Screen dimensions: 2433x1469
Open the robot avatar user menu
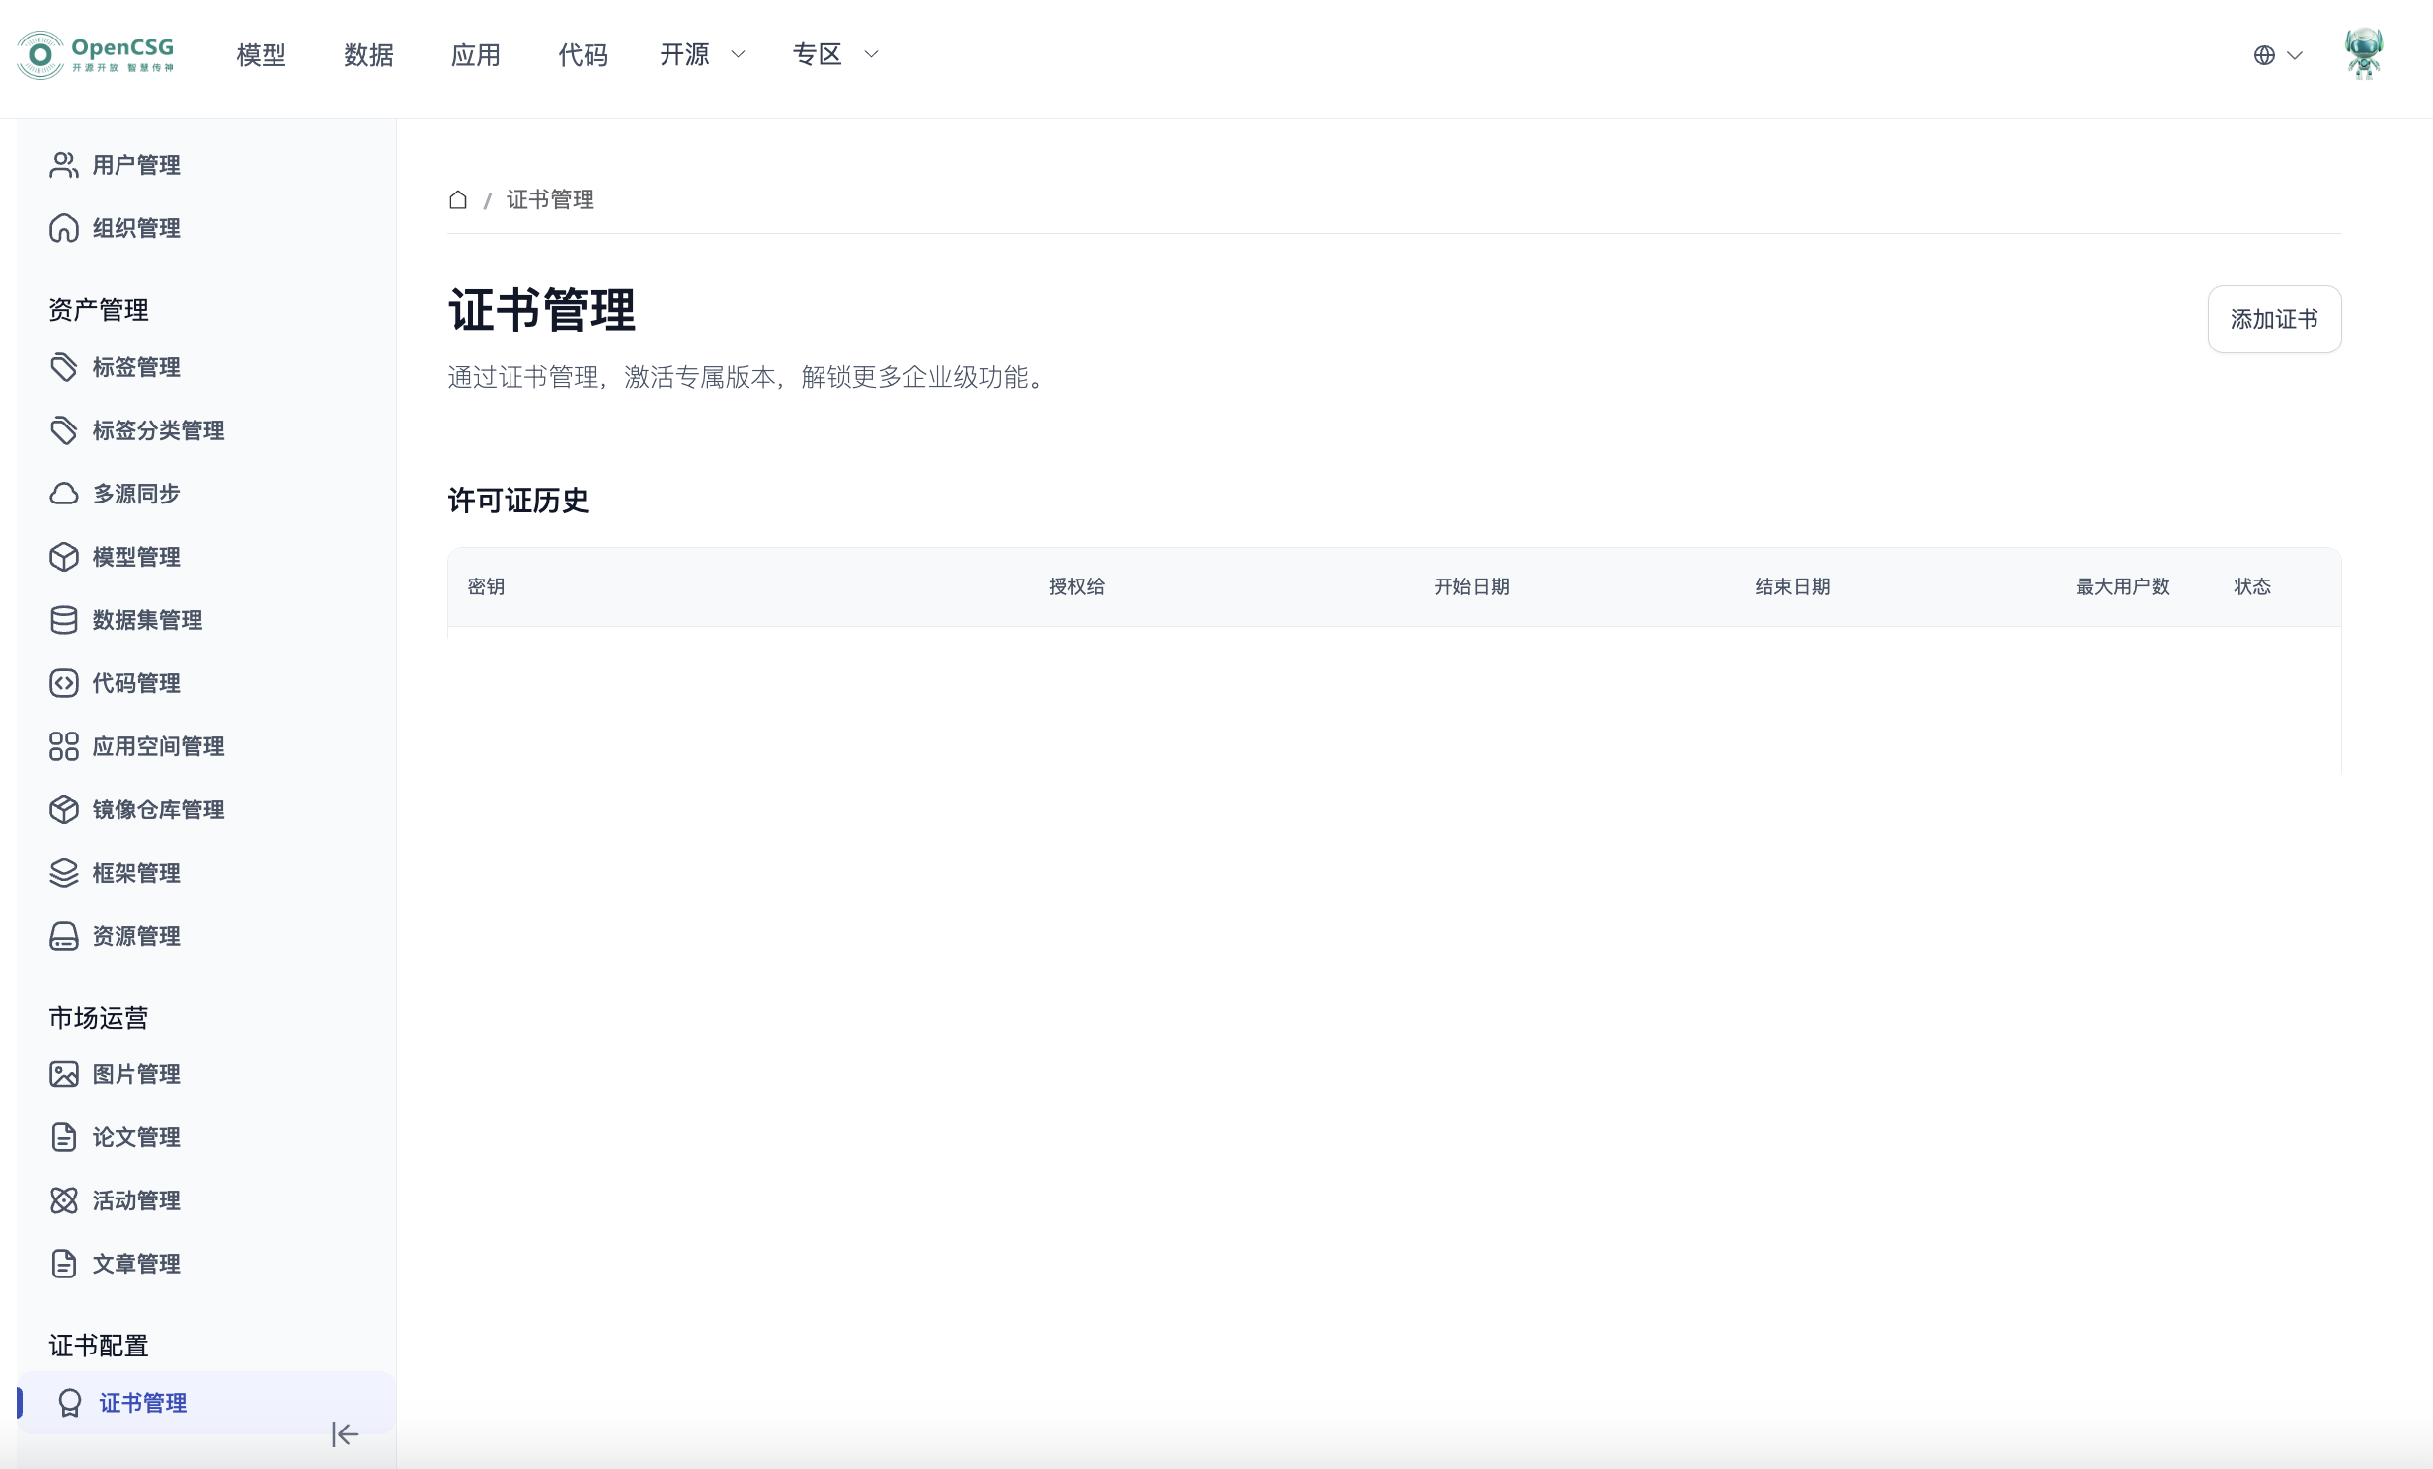click(2363, 54)
